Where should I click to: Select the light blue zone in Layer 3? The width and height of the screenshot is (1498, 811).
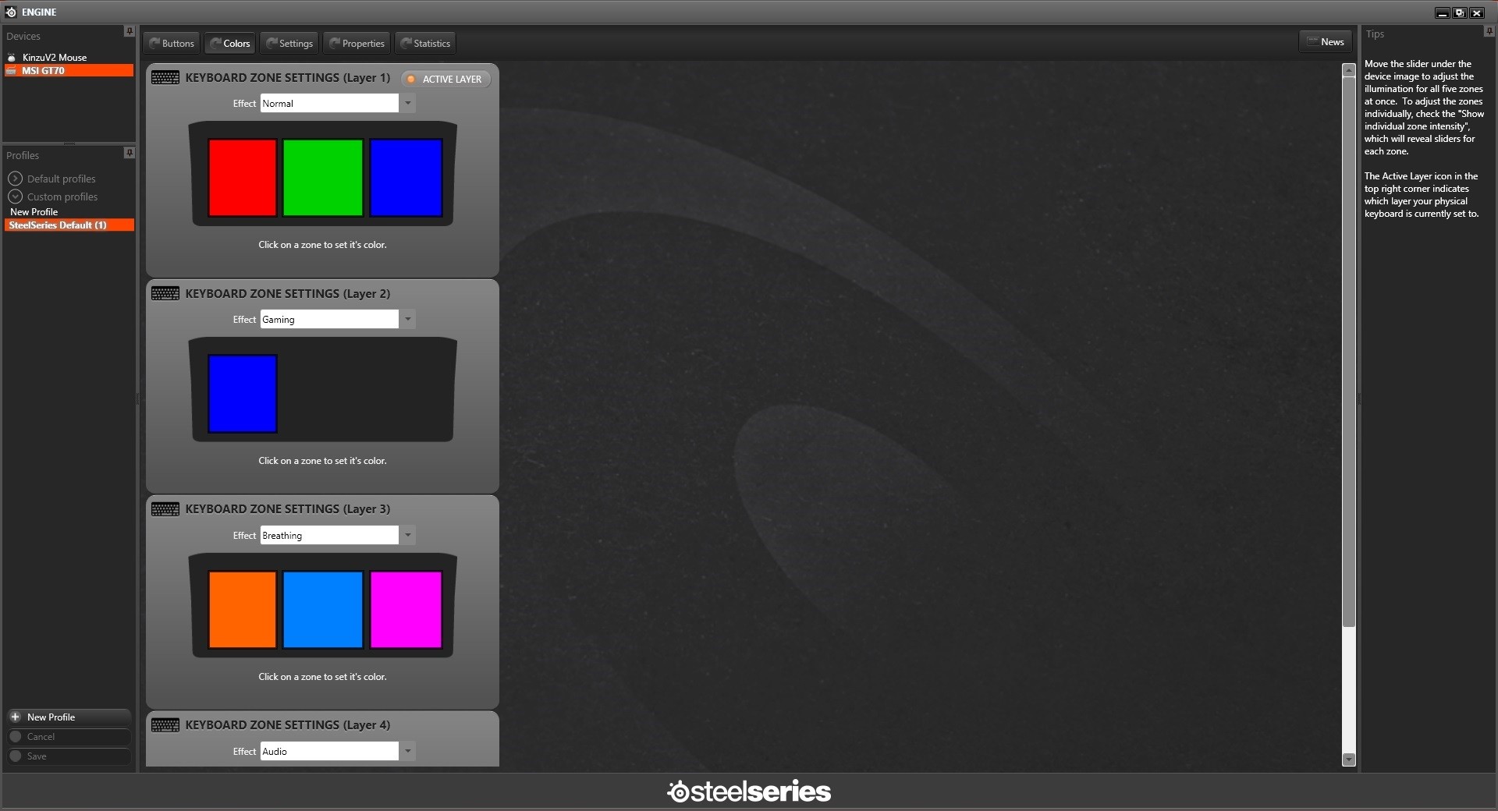(x=323, y=610)
